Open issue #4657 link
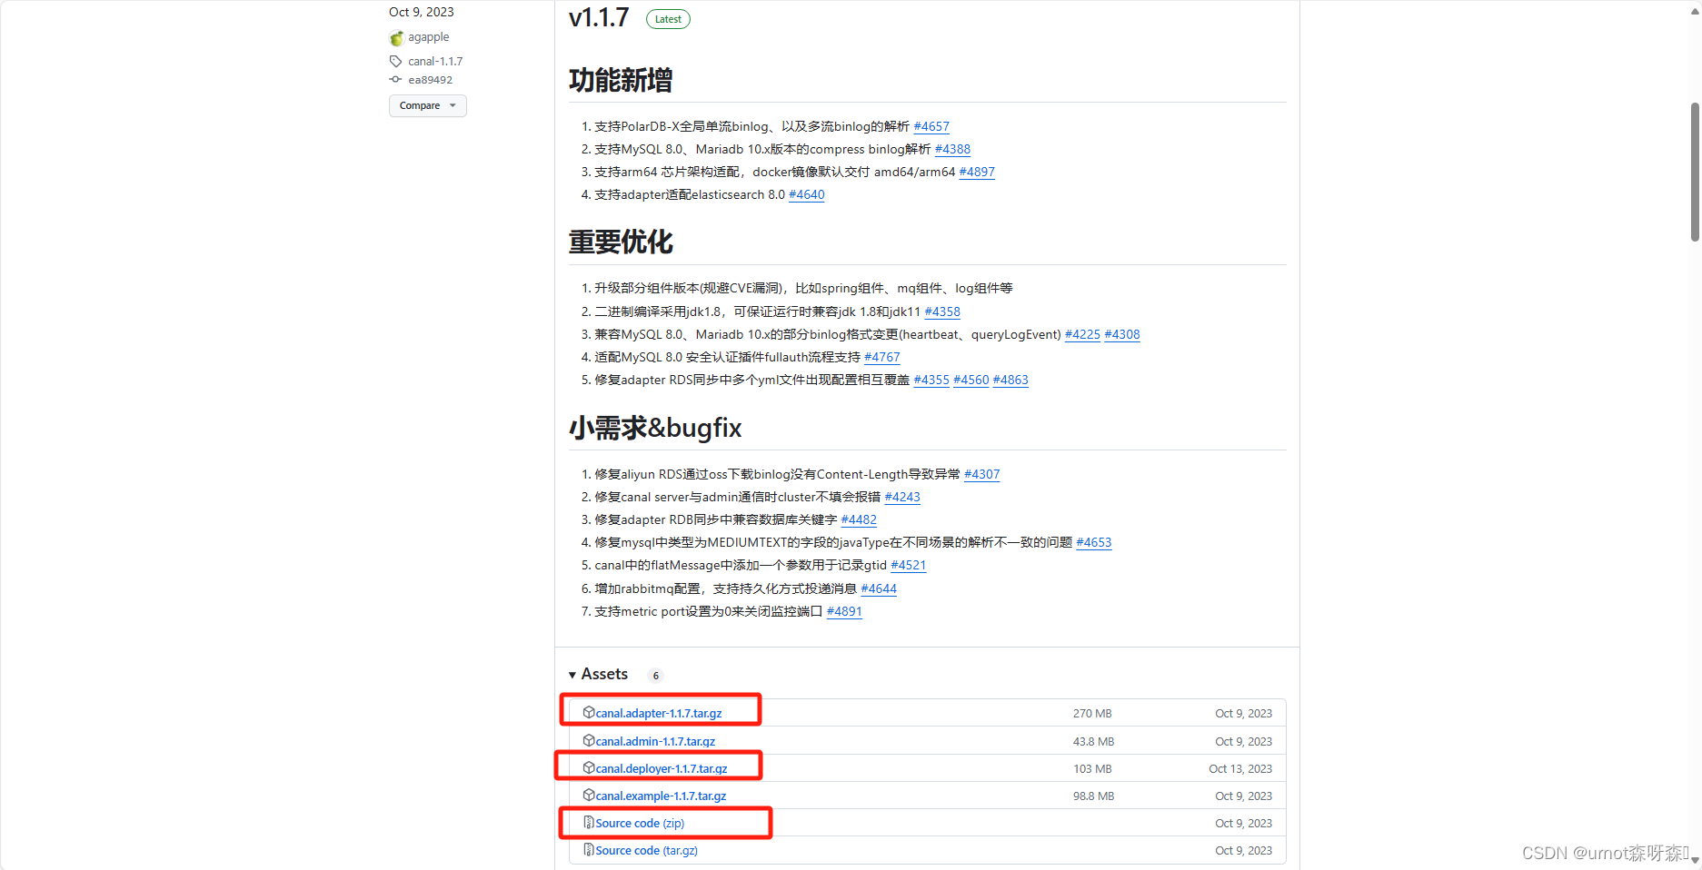1702x870 pixels. (x=931, y=126)
